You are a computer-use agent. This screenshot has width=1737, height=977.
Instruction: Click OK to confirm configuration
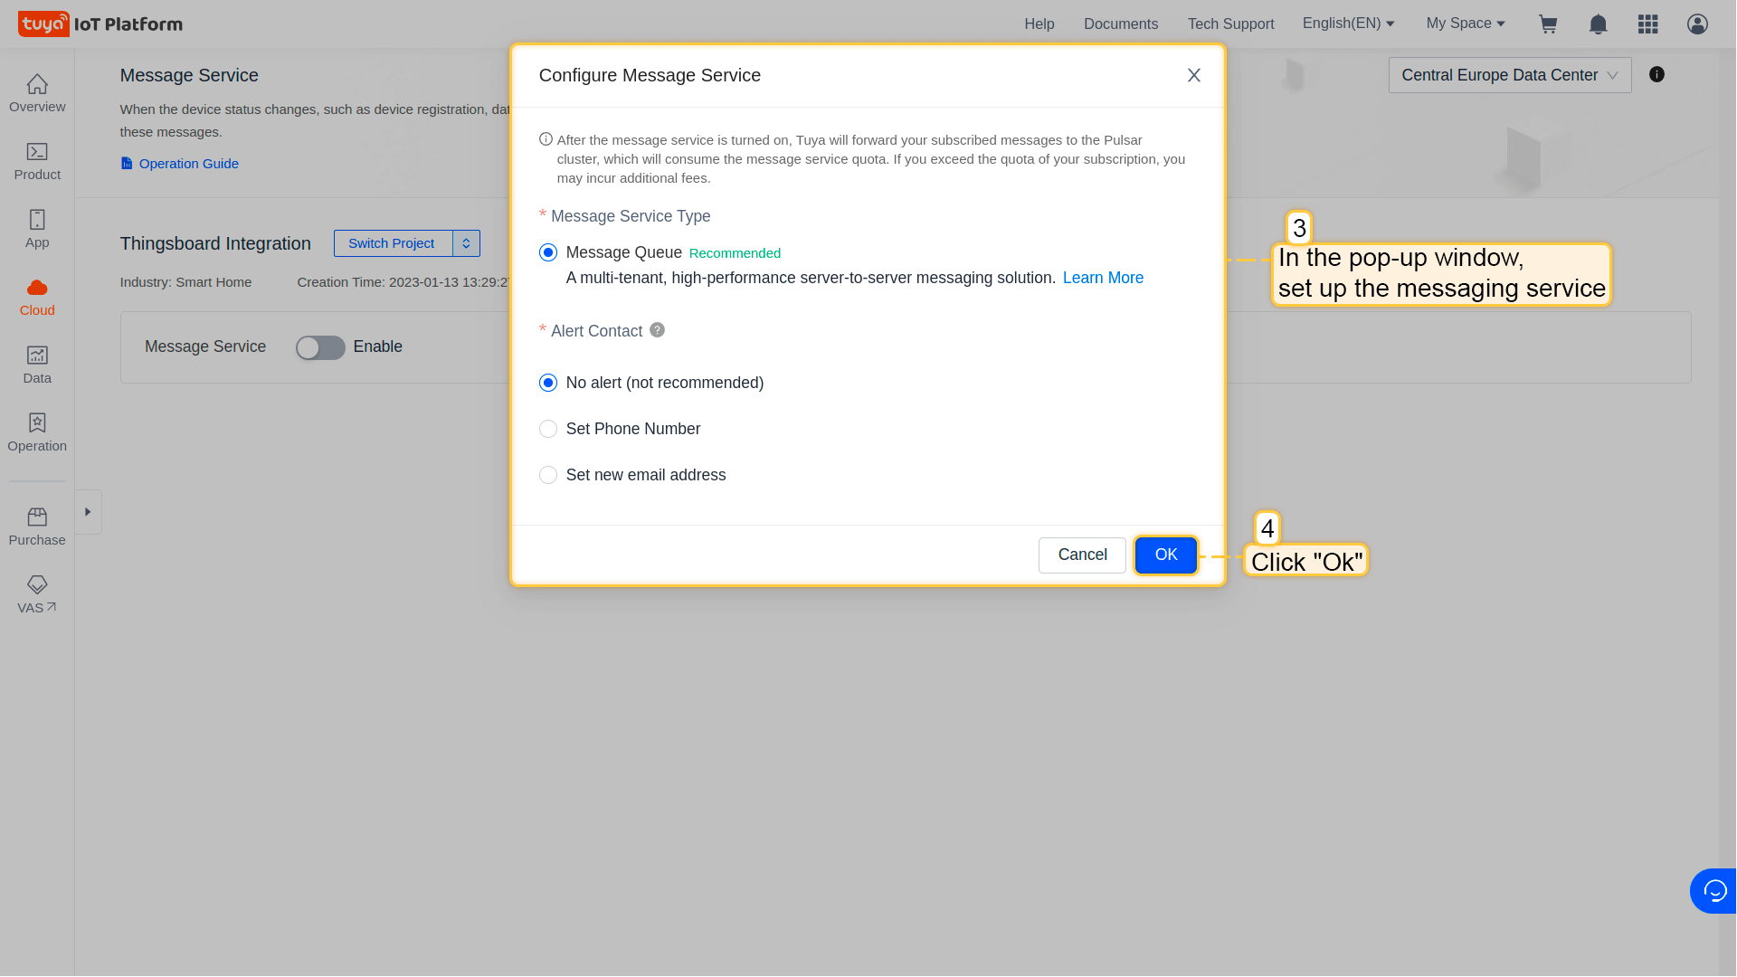tap(1165, 555)
